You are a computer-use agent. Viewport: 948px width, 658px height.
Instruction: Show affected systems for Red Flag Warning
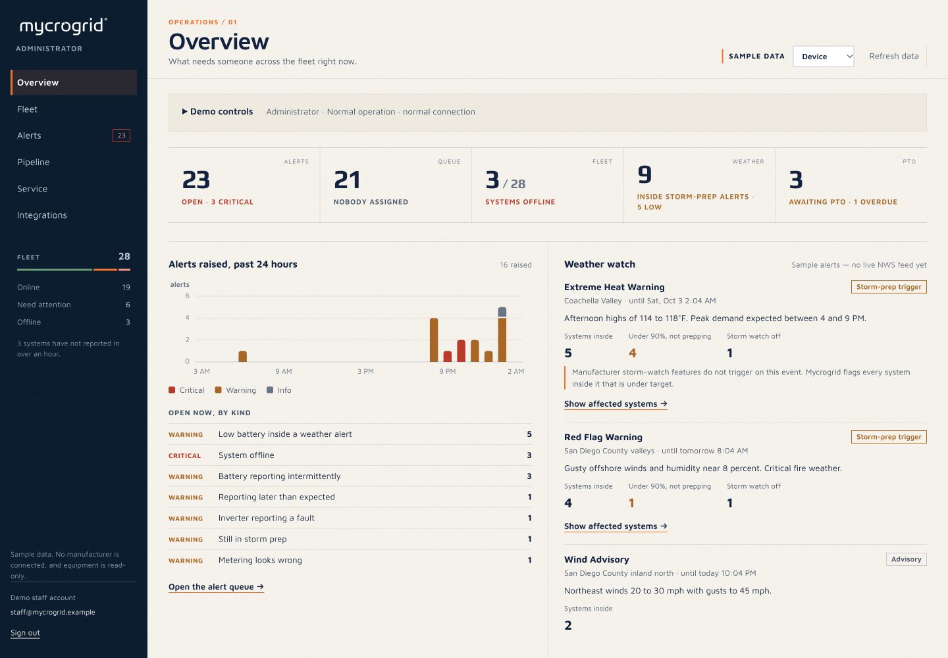pyautogui.click(x=616, y=526)
